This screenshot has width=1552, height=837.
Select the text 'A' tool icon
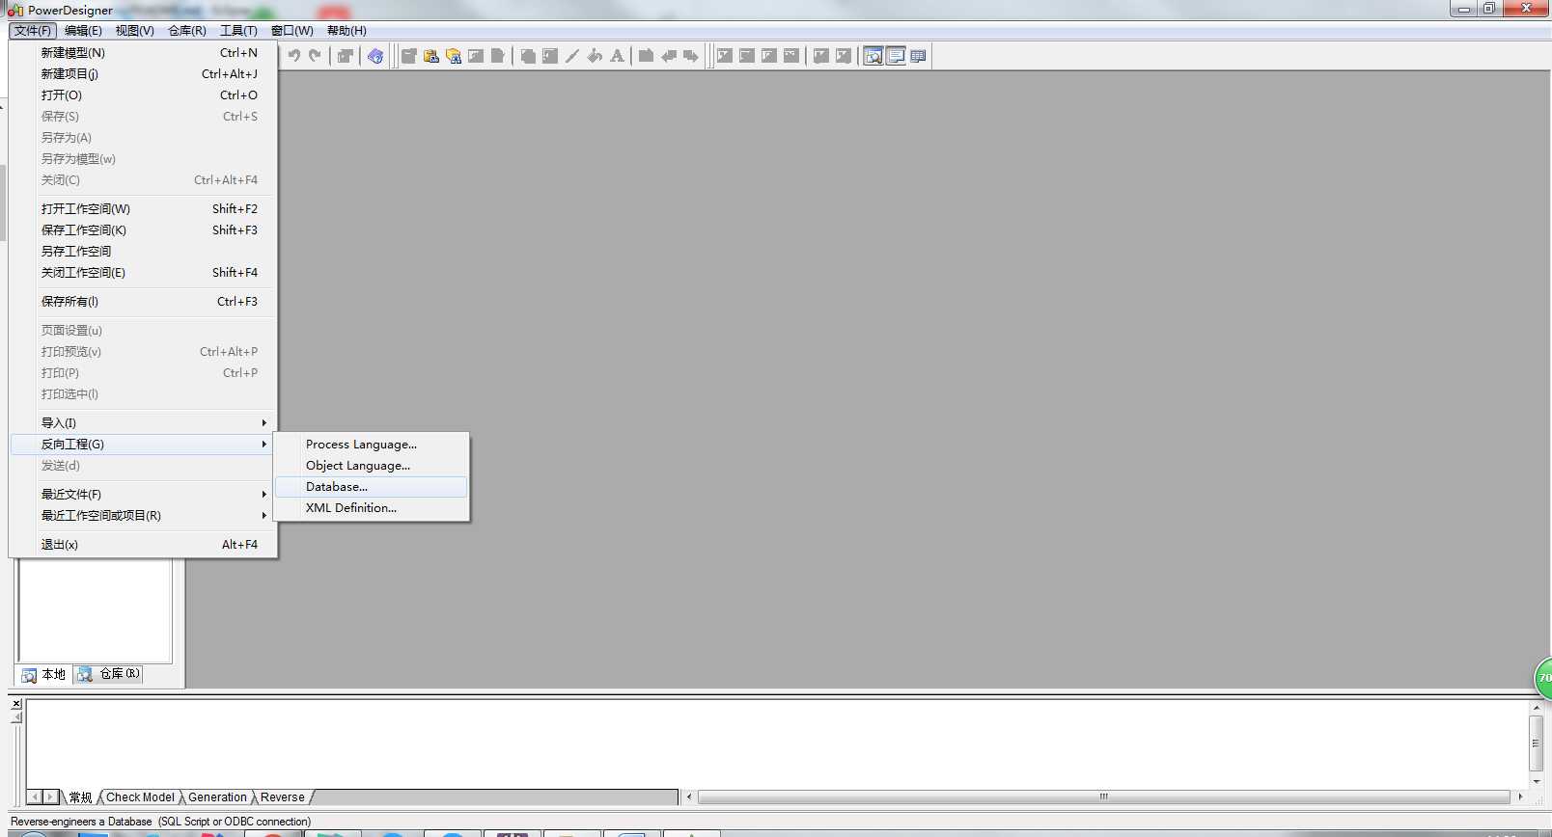click(x=617, y=56)
